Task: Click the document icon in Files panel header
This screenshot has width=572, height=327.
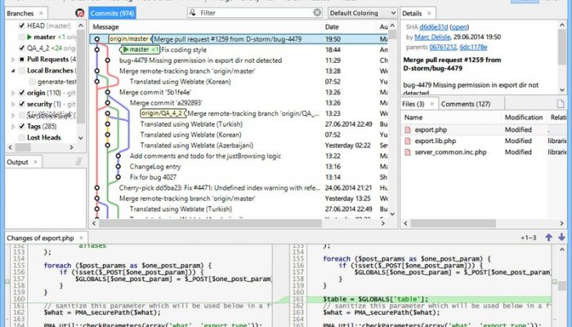Action: coord(561,104)
